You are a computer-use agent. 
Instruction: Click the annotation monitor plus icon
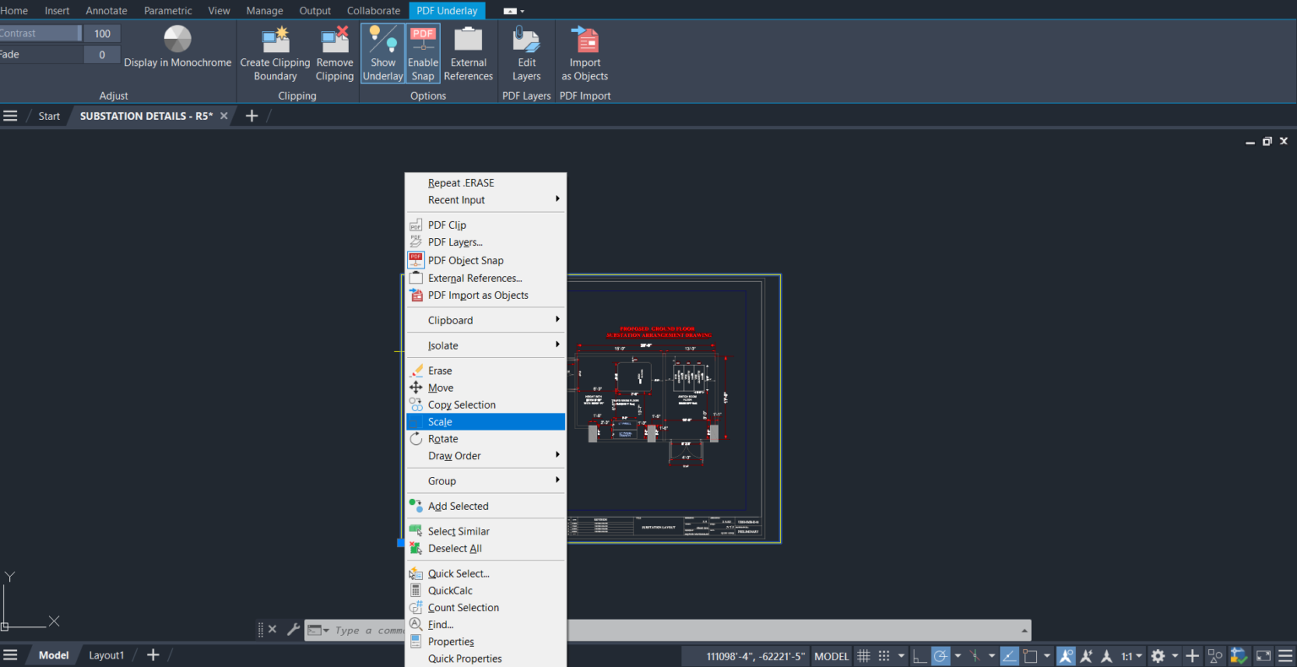(1192, 656)
